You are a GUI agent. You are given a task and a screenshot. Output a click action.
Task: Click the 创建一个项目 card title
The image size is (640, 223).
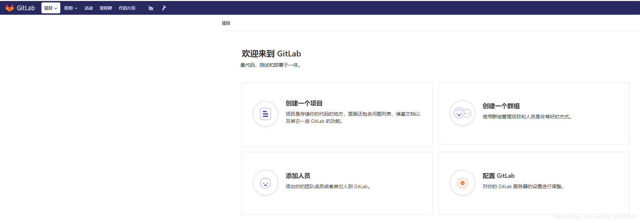coord(304,103)
